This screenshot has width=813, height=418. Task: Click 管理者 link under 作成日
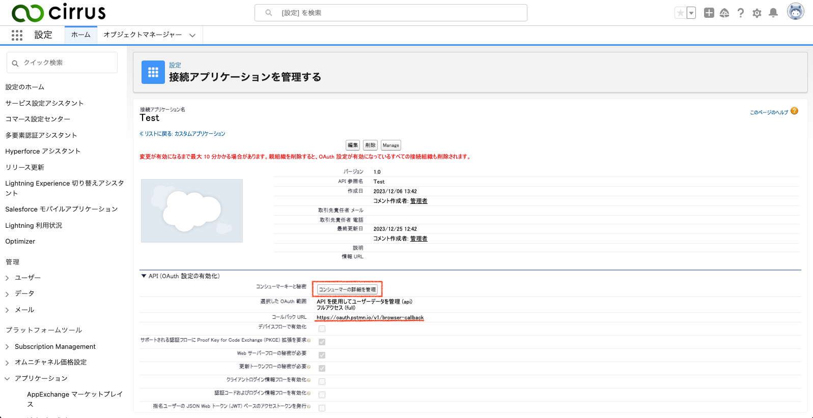pyautogui.click(x=419, y=201)
